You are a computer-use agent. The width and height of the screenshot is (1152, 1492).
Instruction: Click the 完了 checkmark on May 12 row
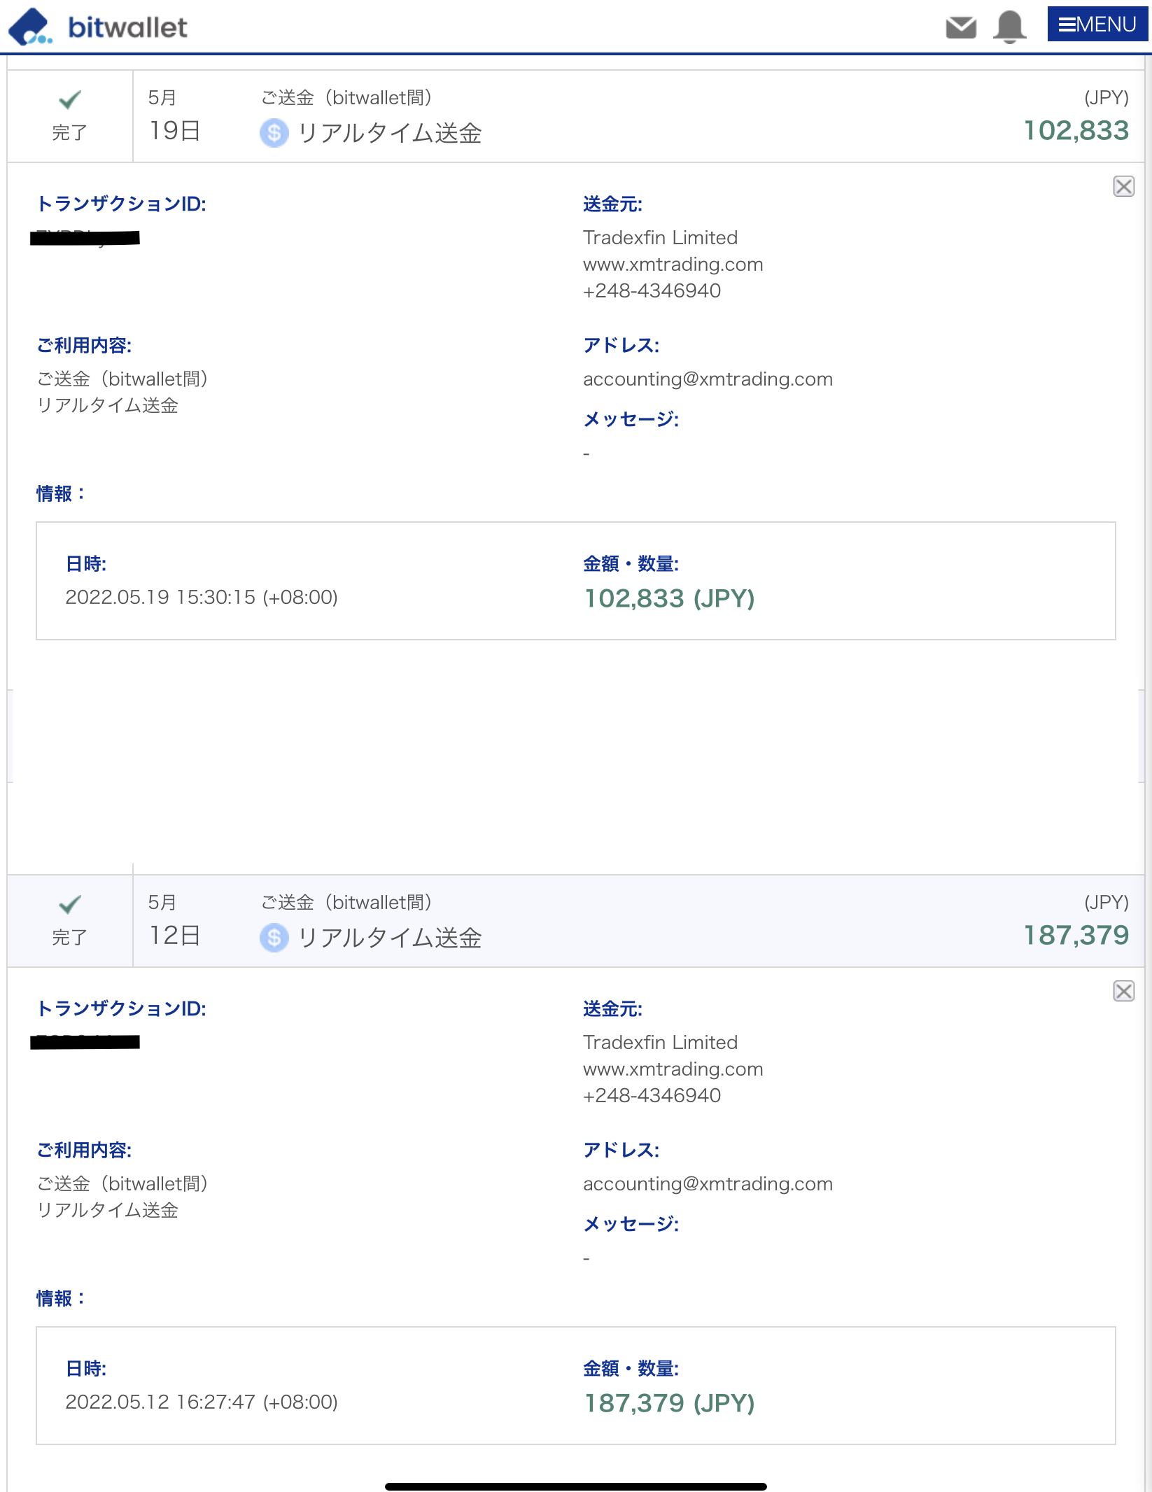coord(69,905)
